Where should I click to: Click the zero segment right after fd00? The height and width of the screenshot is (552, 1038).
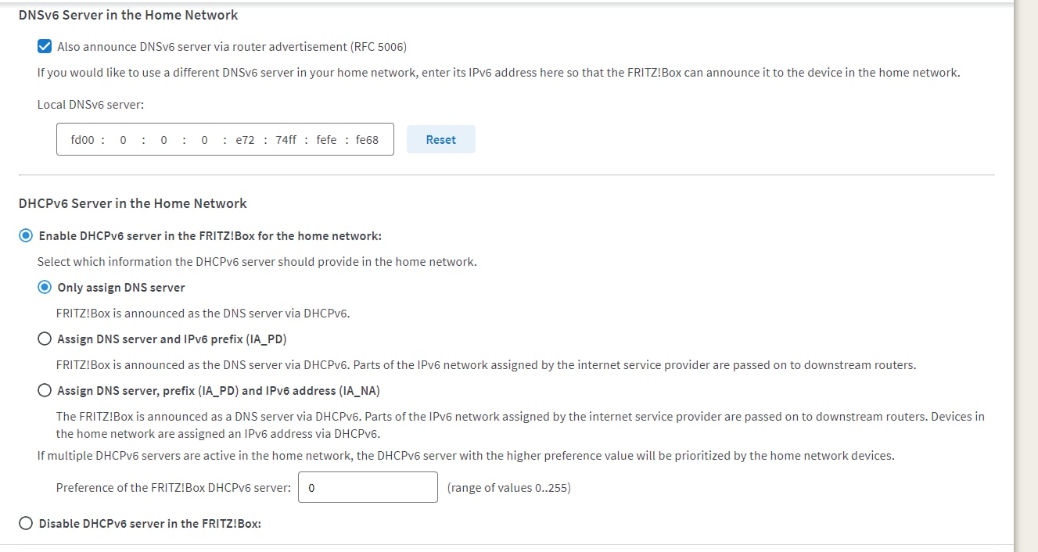coord(123,139)
